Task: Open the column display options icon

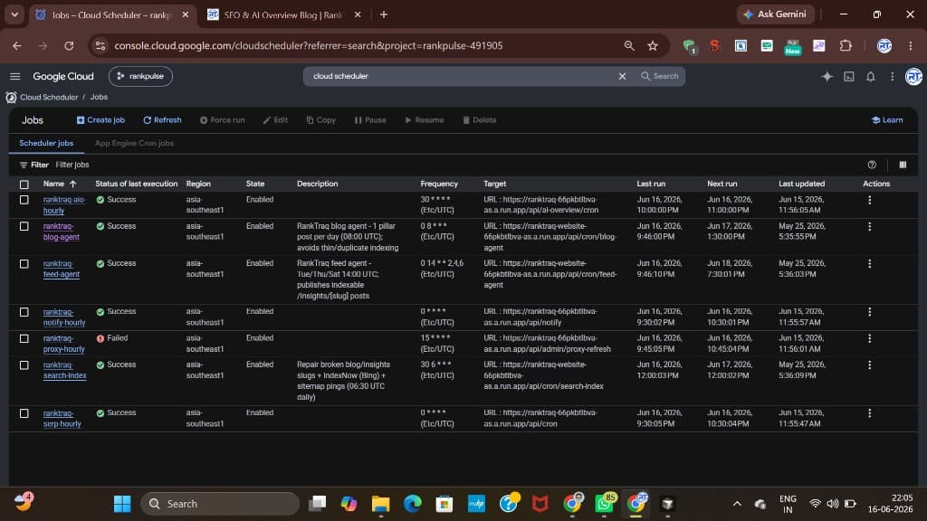Action: coord(903,165)
